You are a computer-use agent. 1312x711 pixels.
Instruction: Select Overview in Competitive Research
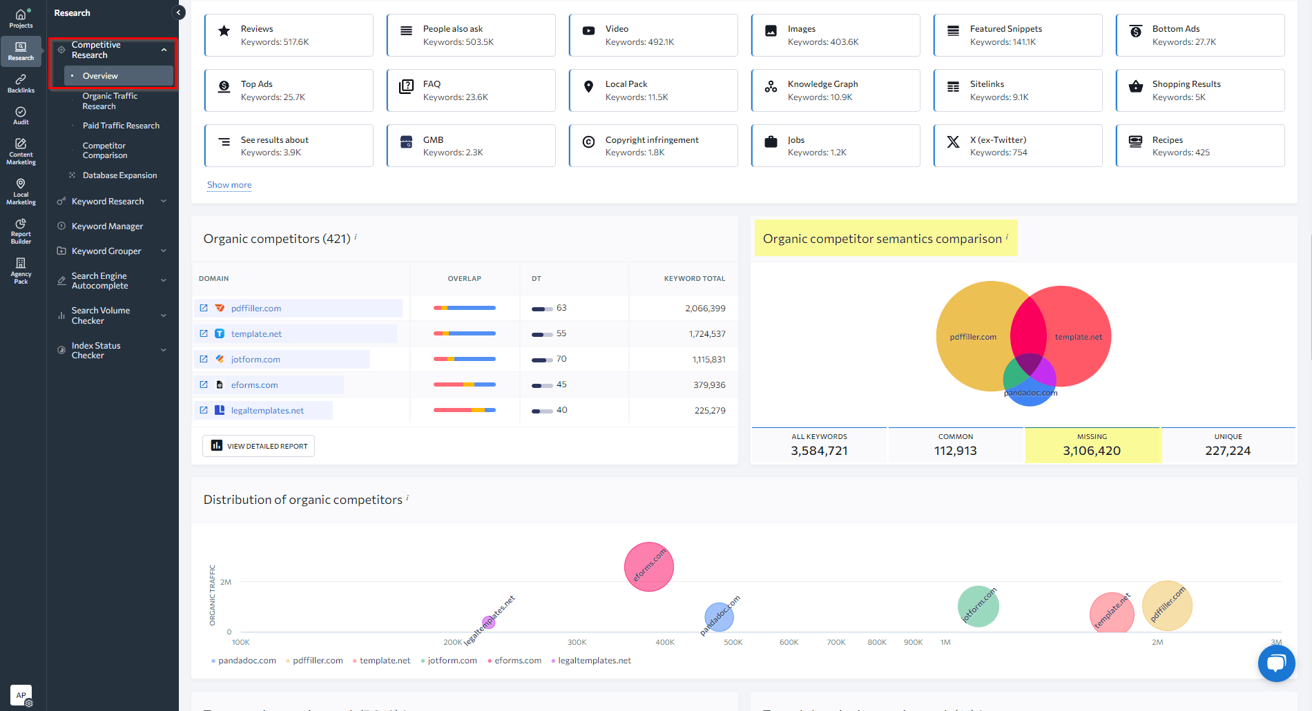pyautogui.click(x=119, y=76)
